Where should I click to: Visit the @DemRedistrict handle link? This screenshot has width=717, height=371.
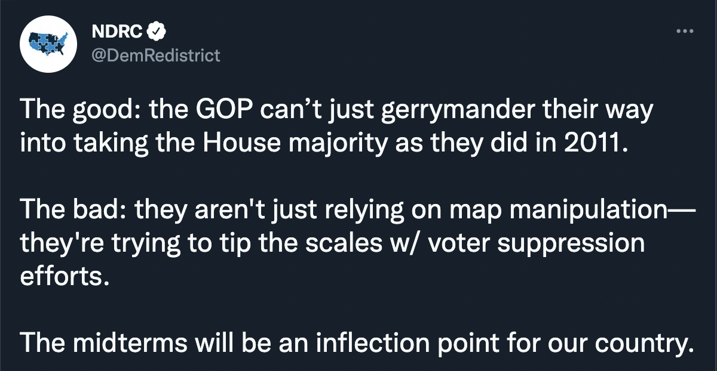click(x=155, y=56)
